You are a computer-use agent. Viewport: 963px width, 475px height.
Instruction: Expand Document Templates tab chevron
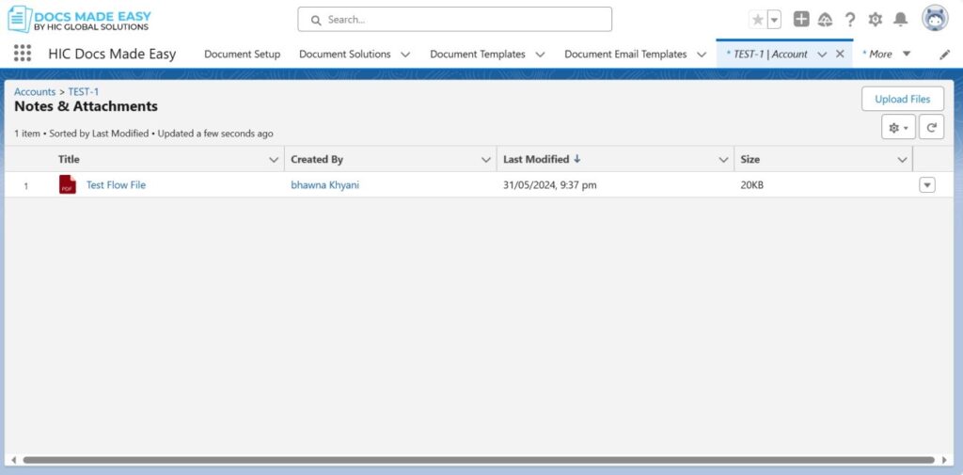click(x=540, y=55)
